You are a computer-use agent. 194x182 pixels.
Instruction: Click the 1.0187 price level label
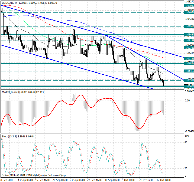click(189, 64)
